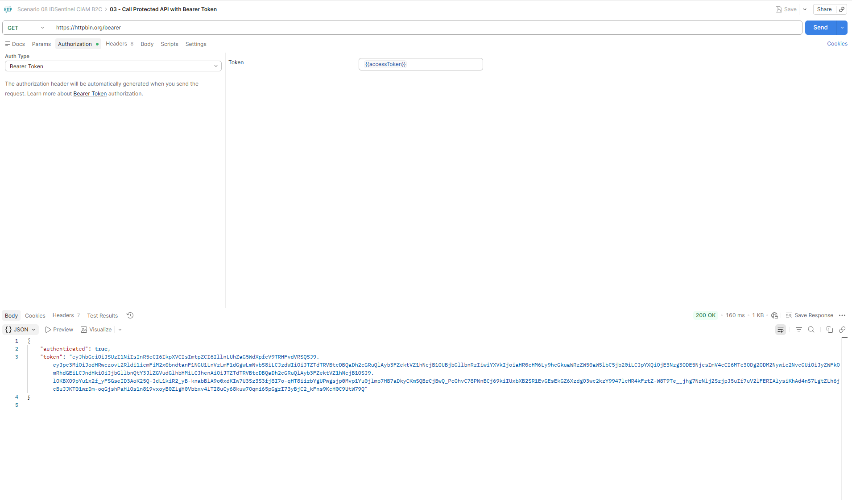
Task: Click the Token input with accessToken variable
Action: [421, 64]
